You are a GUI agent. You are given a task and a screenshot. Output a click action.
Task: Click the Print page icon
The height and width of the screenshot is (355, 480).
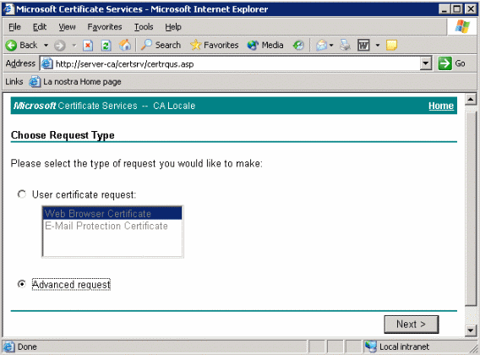point(346,45)
